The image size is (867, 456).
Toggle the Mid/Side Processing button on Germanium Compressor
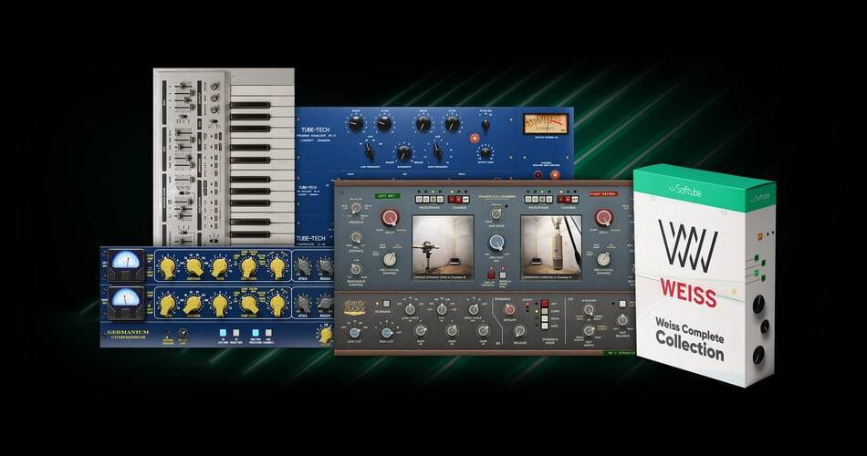click(256, 333)
